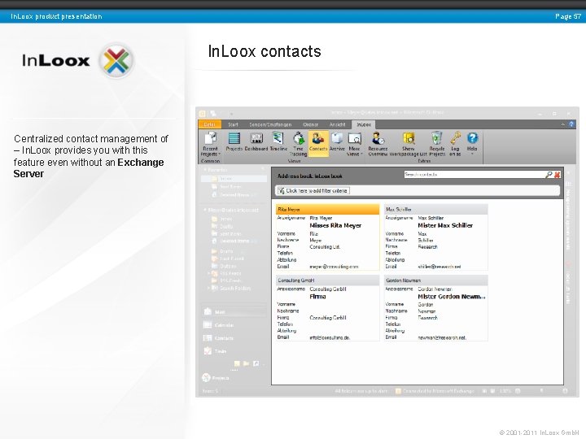Screen dimensions: 586x439
Task: Open Projects entry in navigation pane
Action: (x=216, y=378)
